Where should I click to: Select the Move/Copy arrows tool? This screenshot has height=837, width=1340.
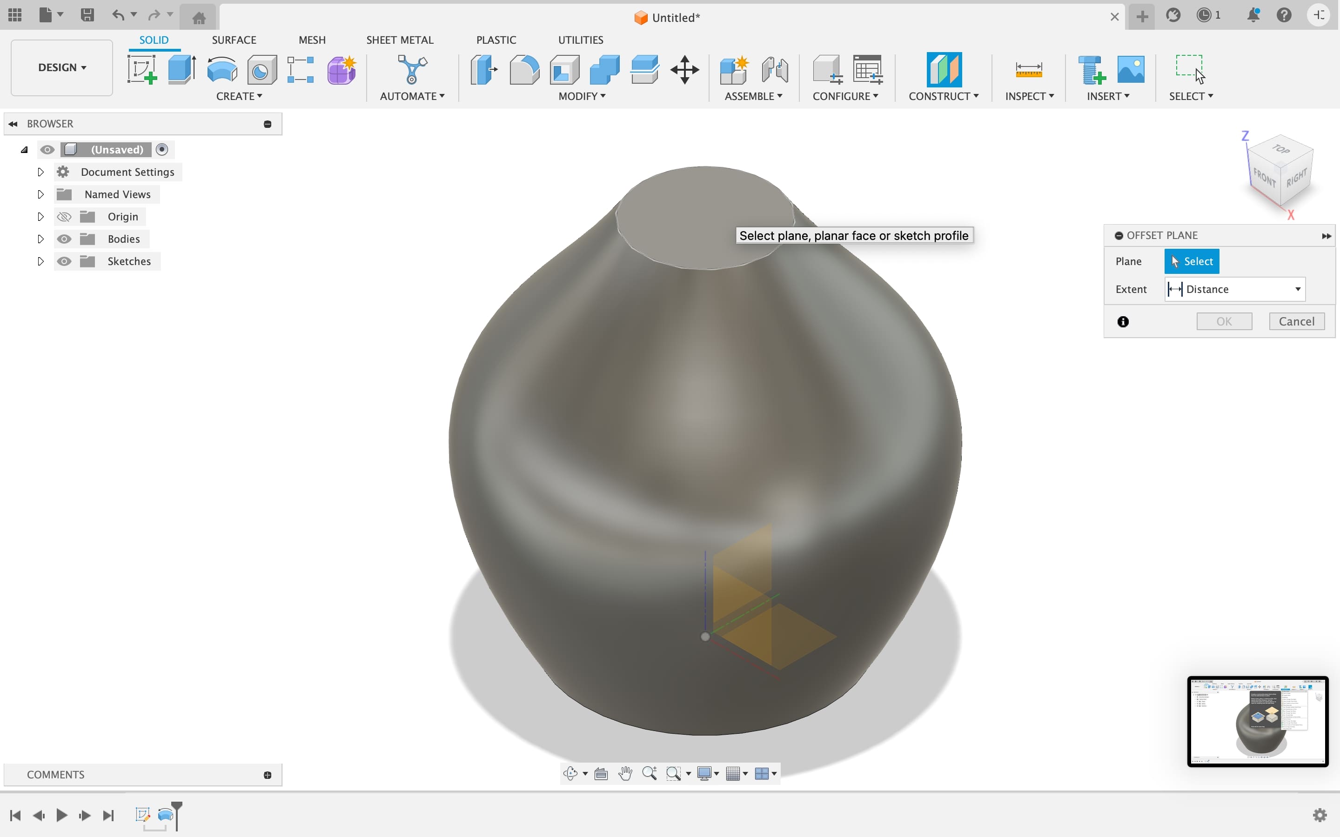pyautogui.click(x=685, y=70)
